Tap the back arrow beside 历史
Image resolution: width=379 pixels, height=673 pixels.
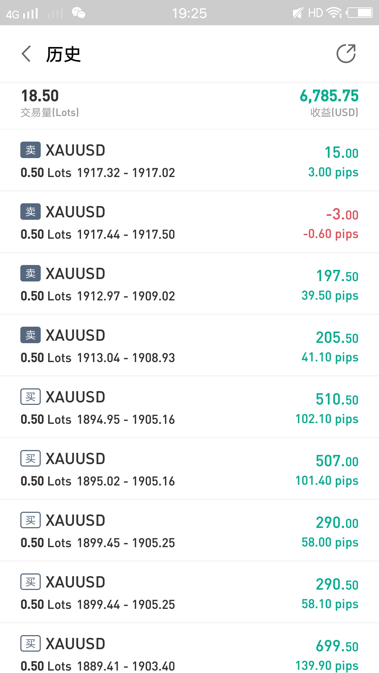[26, 54]
